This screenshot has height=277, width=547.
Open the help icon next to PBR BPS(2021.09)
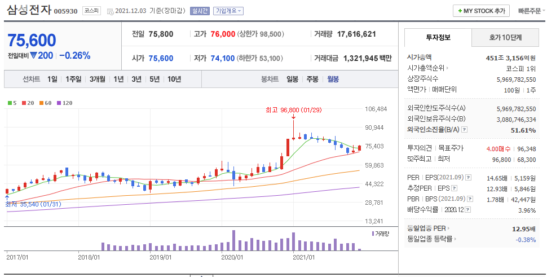coord(470,199)
